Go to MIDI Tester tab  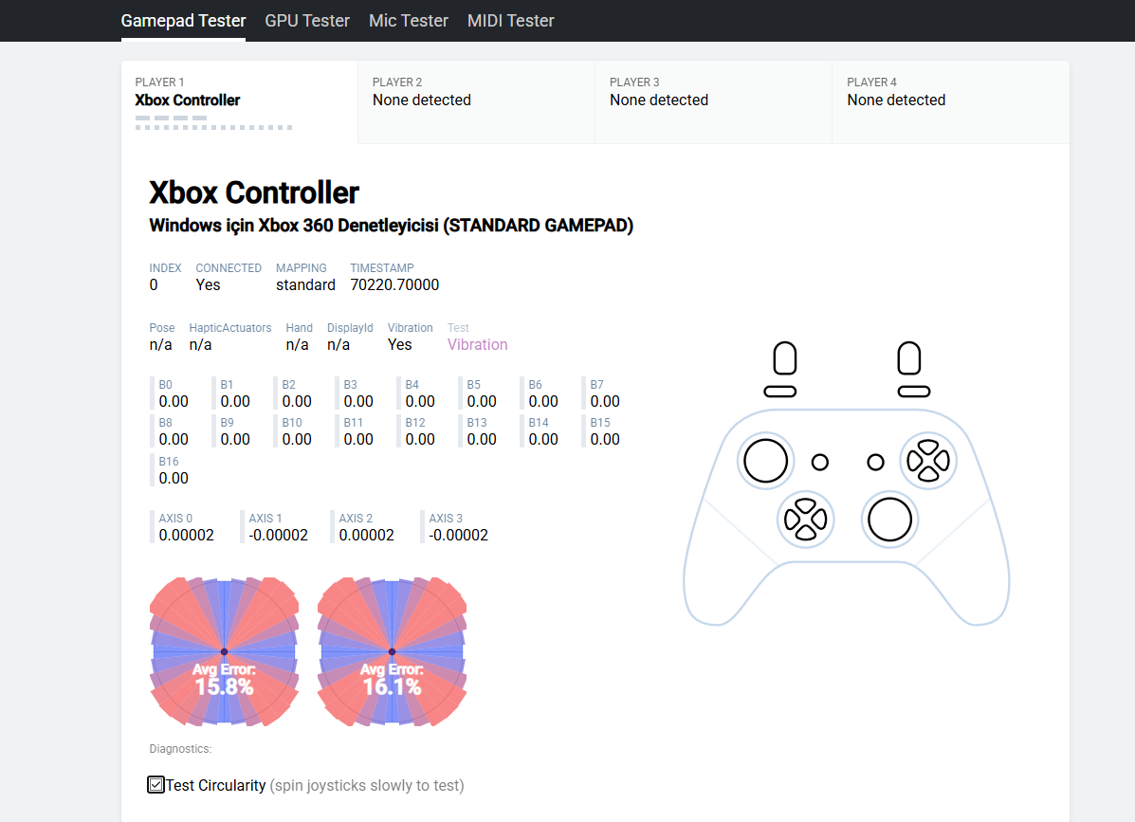pos(510,21)
